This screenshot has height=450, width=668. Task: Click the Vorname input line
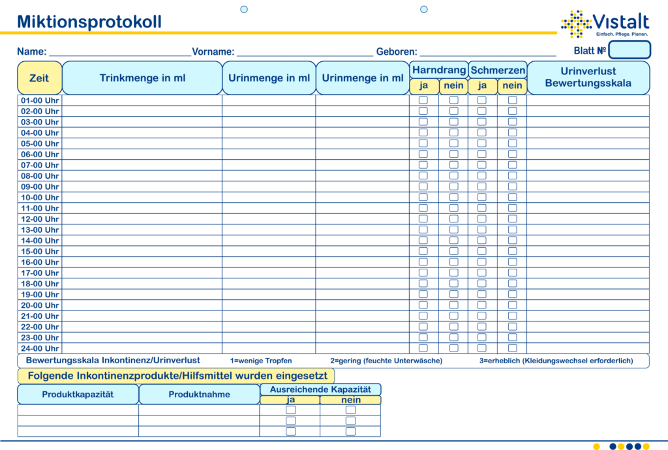coord(304,52)
